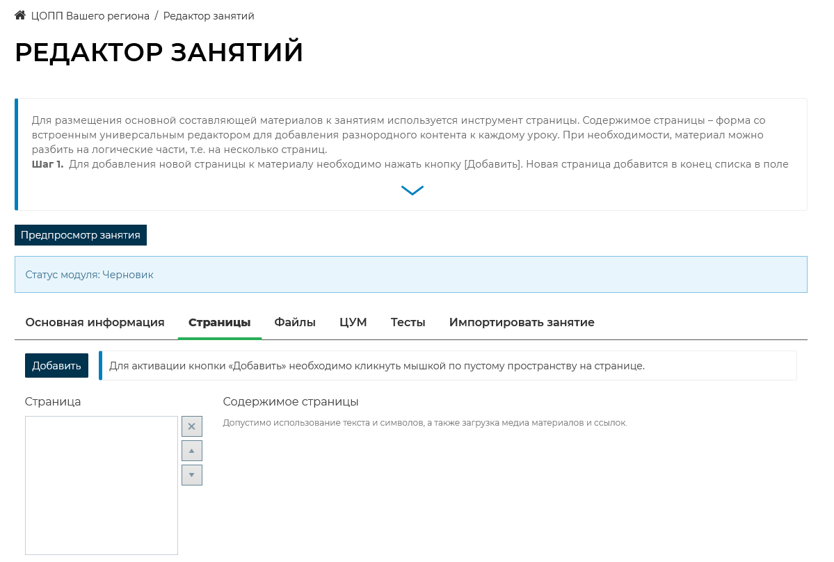Open the «ЦОПП Вашего региона» breadcrumb link
Screen dimensions: 834x562
point(90,16)
